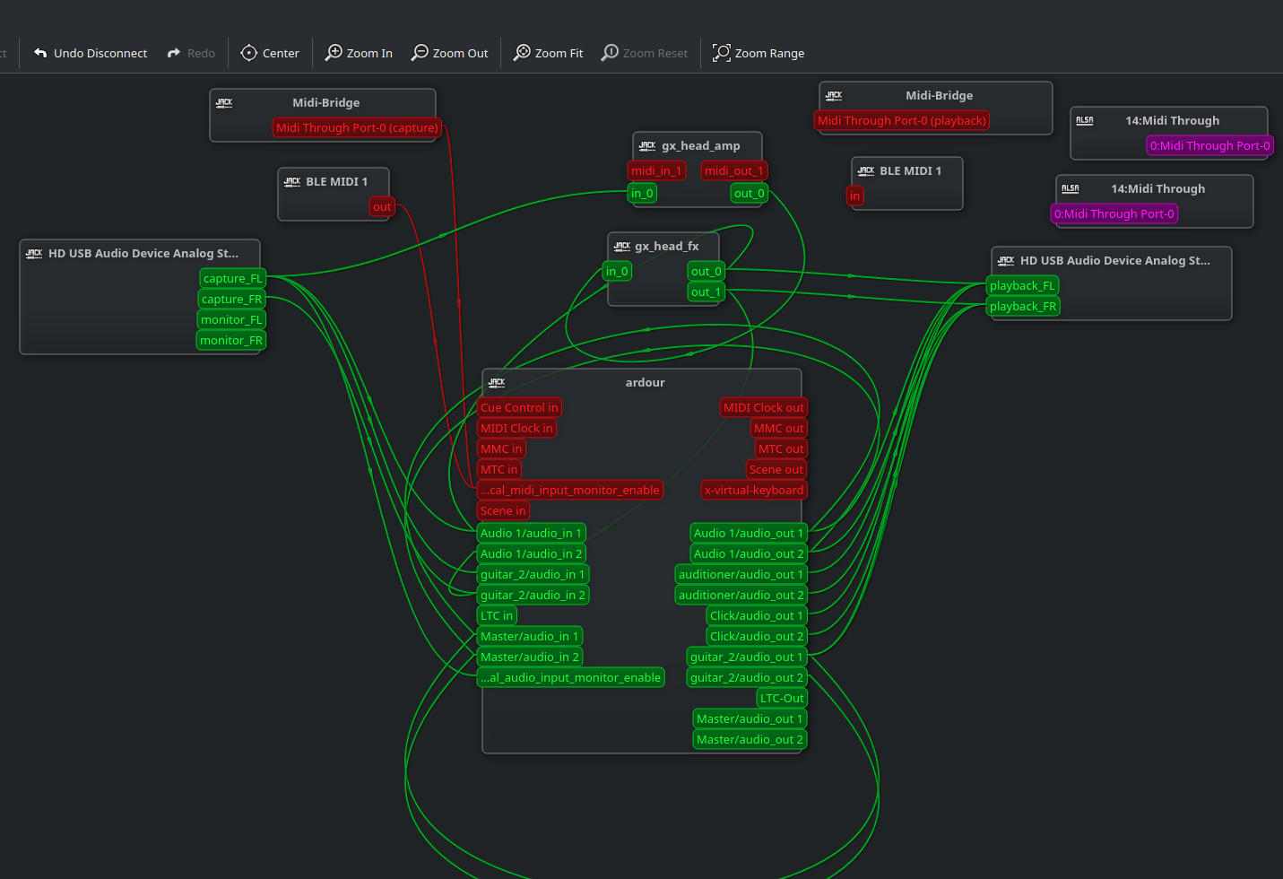
Task: Click the JACK icon on the ardour node
Action: coord(497,382)
